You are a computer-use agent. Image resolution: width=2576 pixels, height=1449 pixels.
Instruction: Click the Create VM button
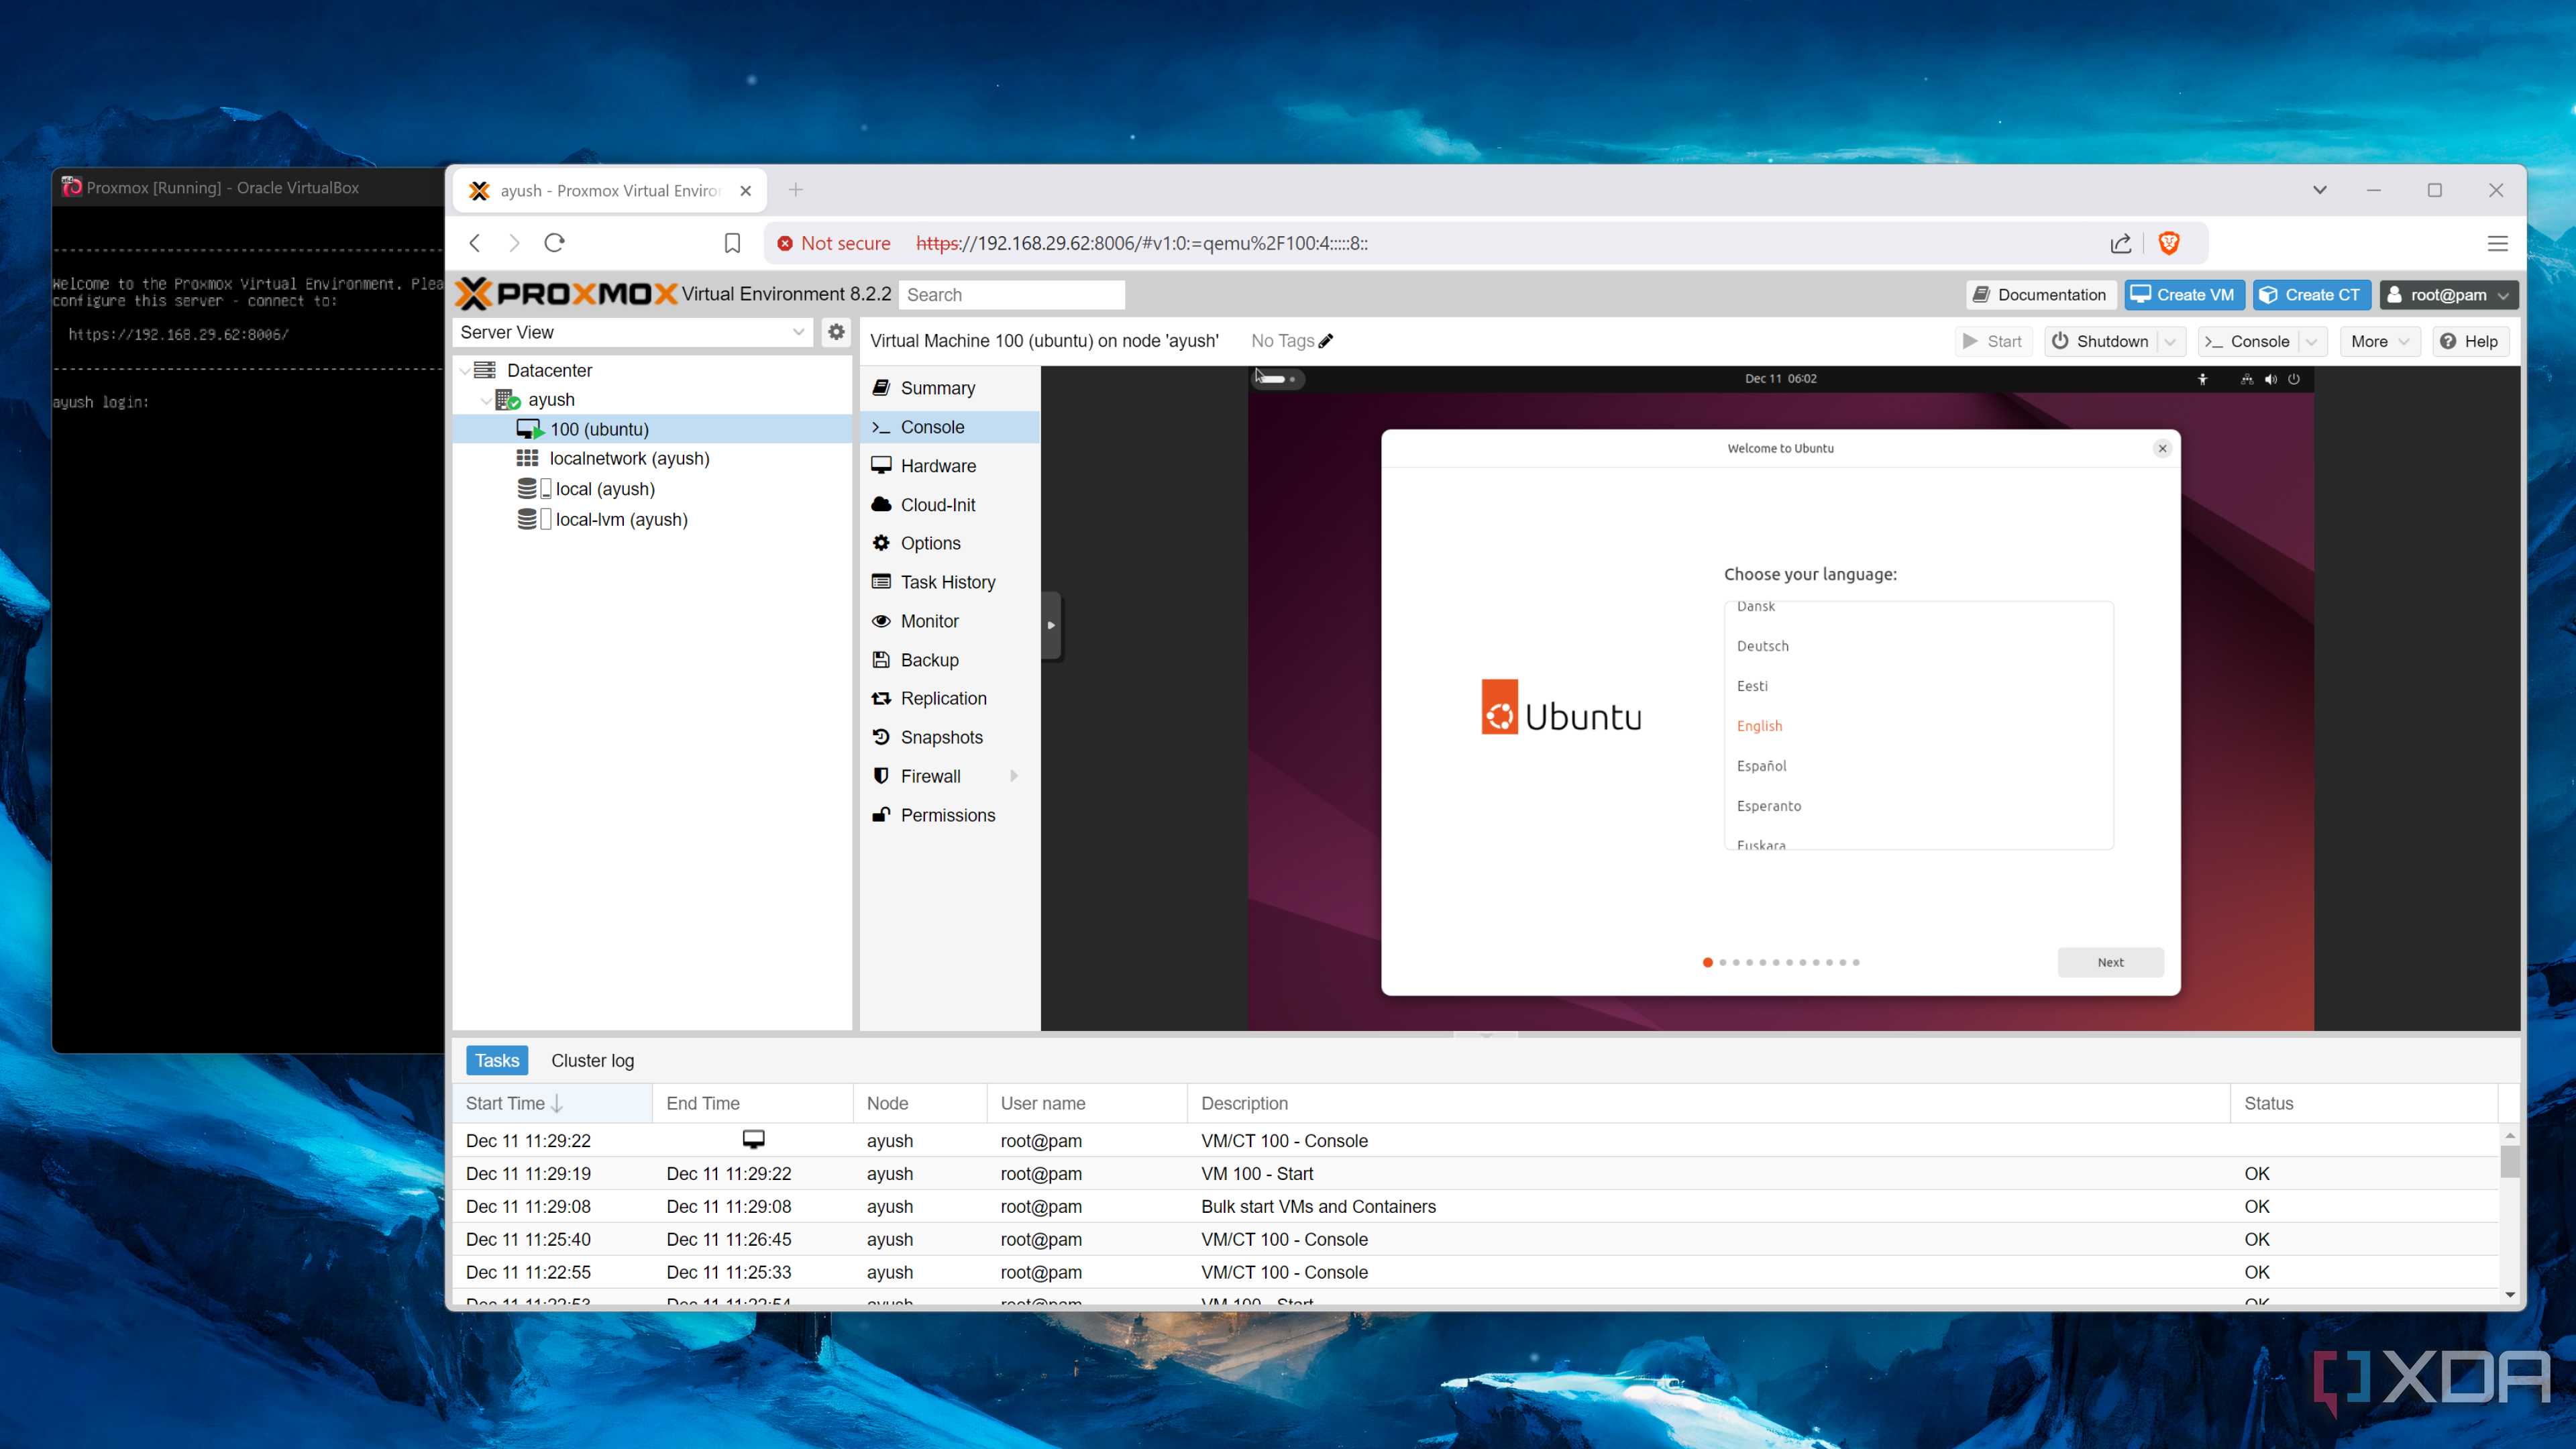point(2184,294)
